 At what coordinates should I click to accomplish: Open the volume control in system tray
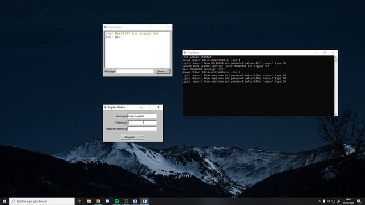[x=328, y=201]
